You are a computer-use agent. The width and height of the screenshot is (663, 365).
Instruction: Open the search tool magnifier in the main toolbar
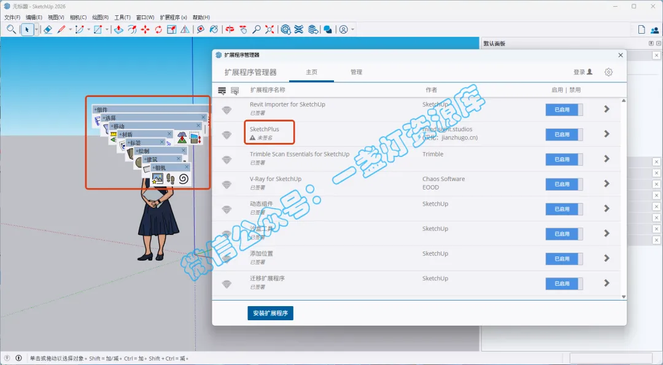point(12,29)
